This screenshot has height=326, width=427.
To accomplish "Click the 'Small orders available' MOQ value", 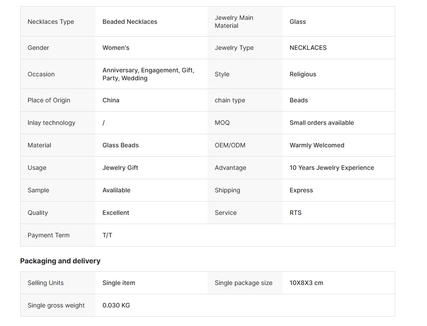I will [x=321, y=123].
